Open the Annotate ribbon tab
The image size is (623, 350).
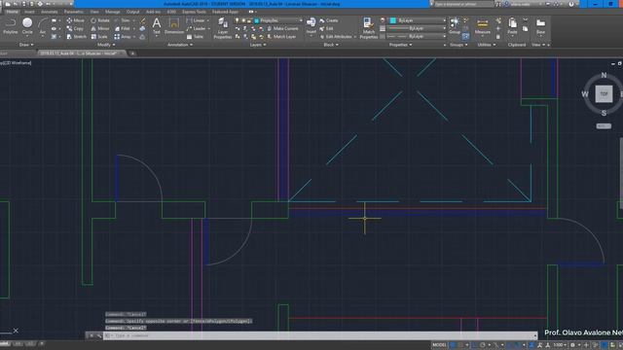point(50,12)
